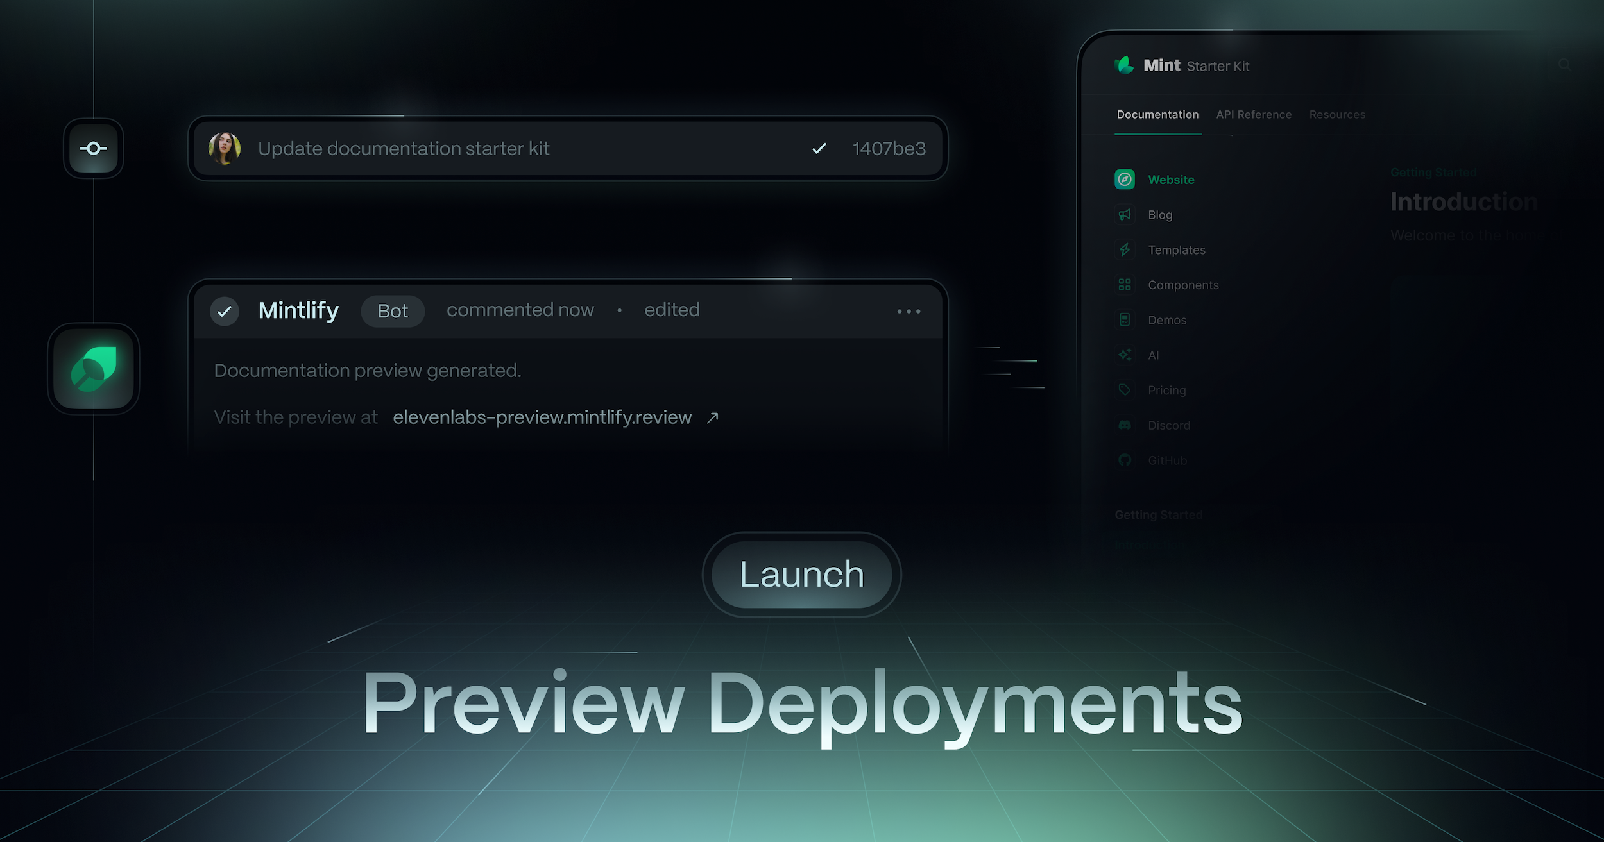This screenshot has height=842, width=1604.
Task: Click the GitHub icon in sidebar
Action: coord(1125,460)
